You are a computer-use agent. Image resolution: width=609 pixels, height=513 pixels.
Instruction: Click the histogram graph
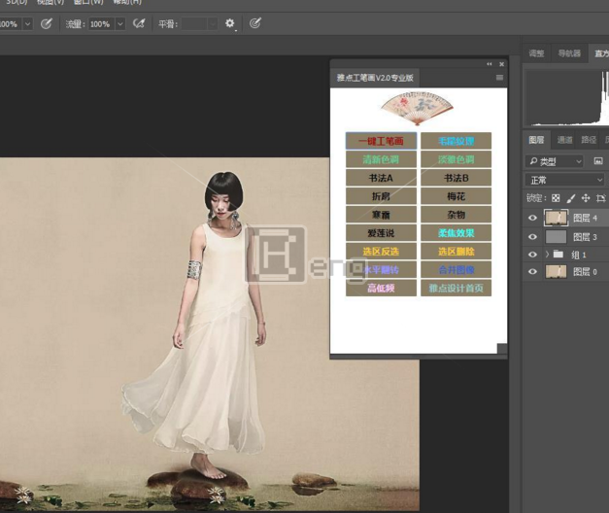(x=567, y=97)
